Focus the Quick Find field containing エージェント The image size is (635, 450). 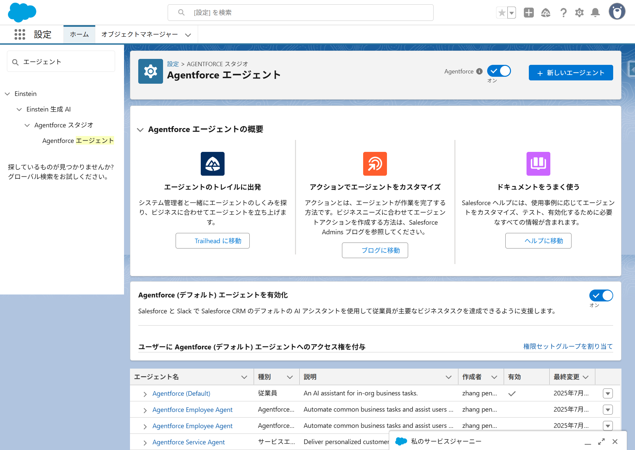pyautogui.click(x=61, y=62)
